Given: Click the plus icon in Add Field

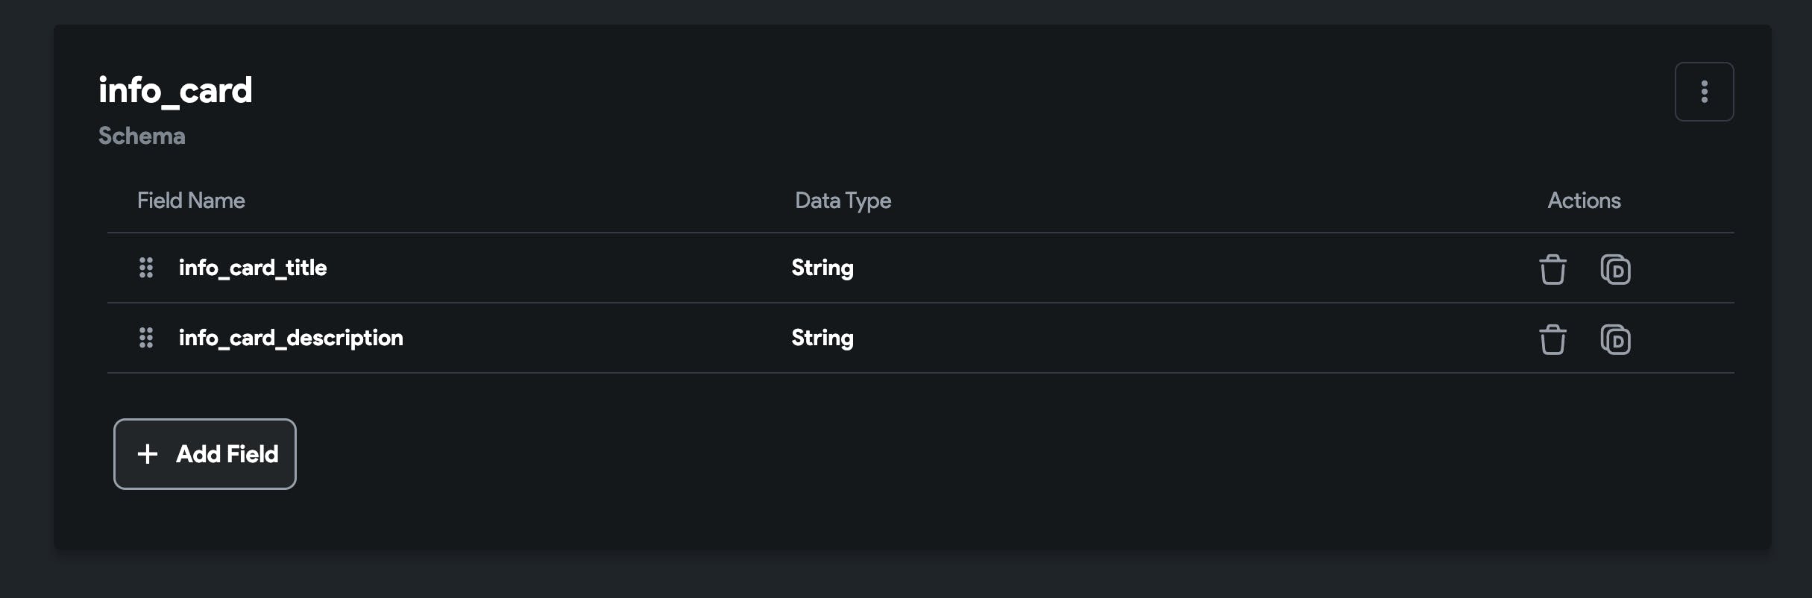Looking at the screenshot, I should pyautogui.click(x=148, y=454).
